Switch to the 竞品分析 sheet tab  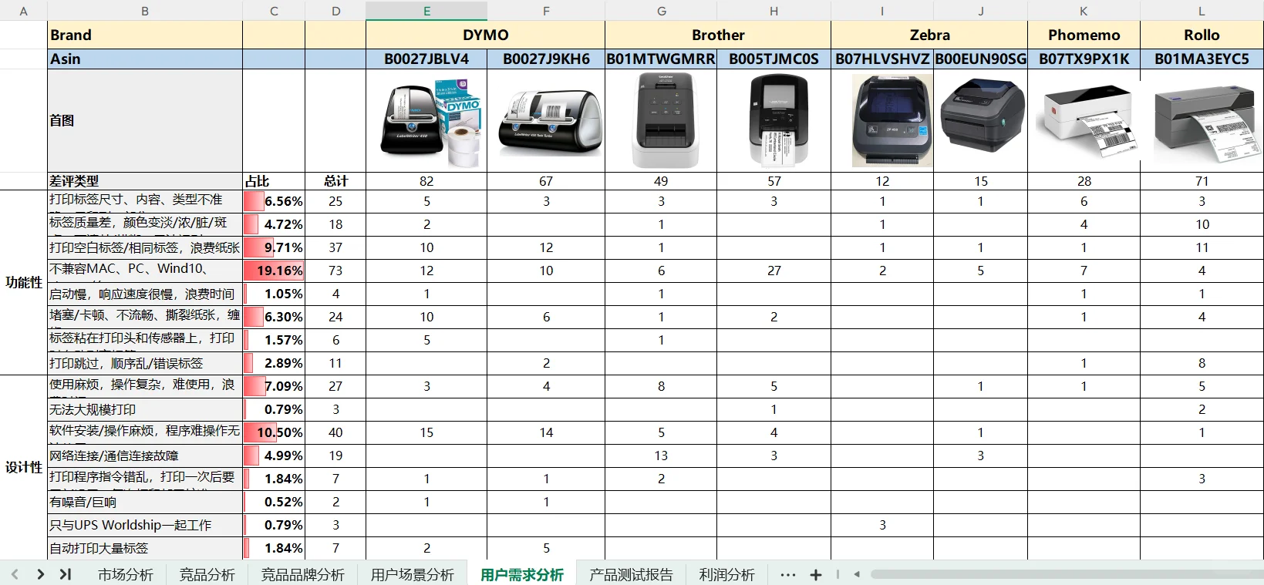[207, 574]
